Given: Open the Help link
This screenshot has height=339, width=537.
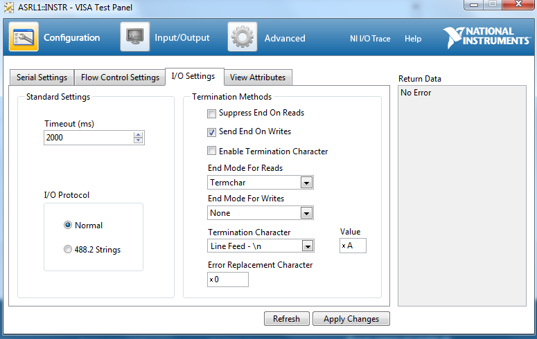Looking at the screenshot, I should click(x=413, y=39).
